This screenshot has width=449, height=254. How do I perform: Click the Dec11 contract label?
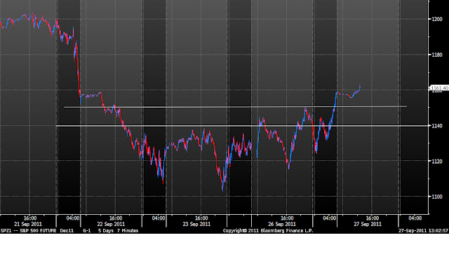[x=67, y=231]
